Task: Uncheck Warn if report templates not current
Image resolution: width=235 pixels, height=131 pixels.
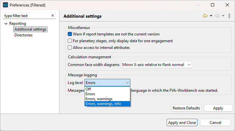Action: tap(70, 34)
